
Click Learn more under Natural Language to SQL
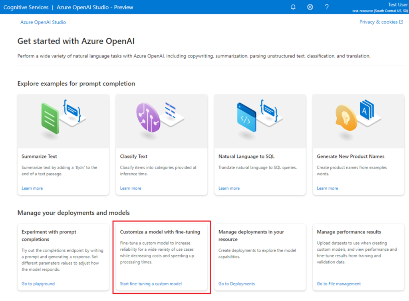click(x=229, y=188)
